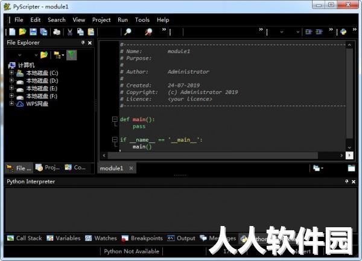
Task: Switch to the Project Explorer tab
Action: (x=48, y=168)
